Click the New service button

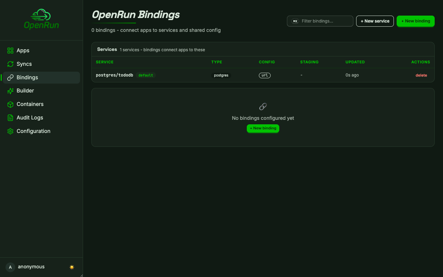[x=375, y=21]
